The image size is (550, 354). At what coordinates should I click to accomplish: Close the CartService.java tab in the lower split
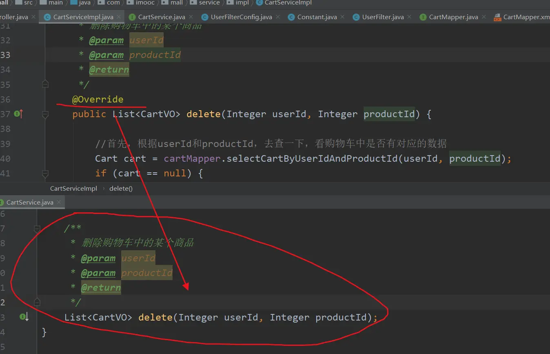point(59,202)
